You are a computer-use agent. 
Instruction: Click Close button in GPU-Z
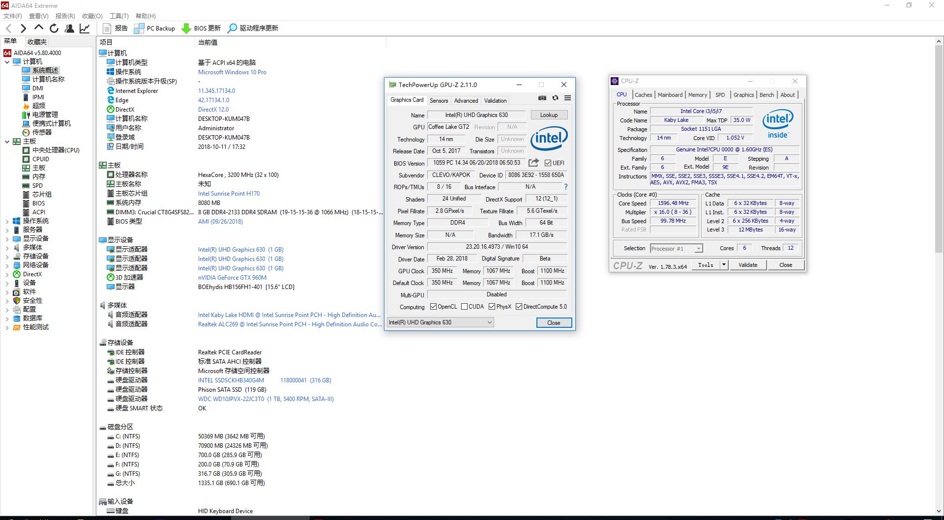pyautogui.click(x=554, y=323)
